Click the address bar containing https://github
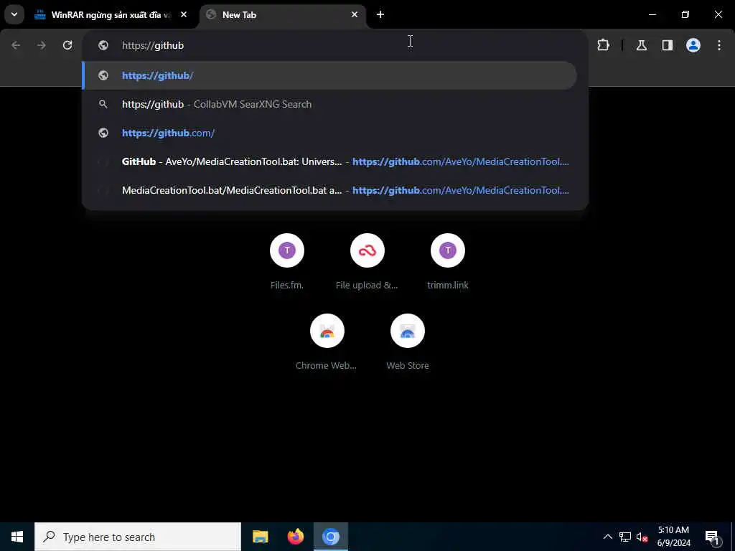This screenshot has width=735, height=551. tap(335, 45)
